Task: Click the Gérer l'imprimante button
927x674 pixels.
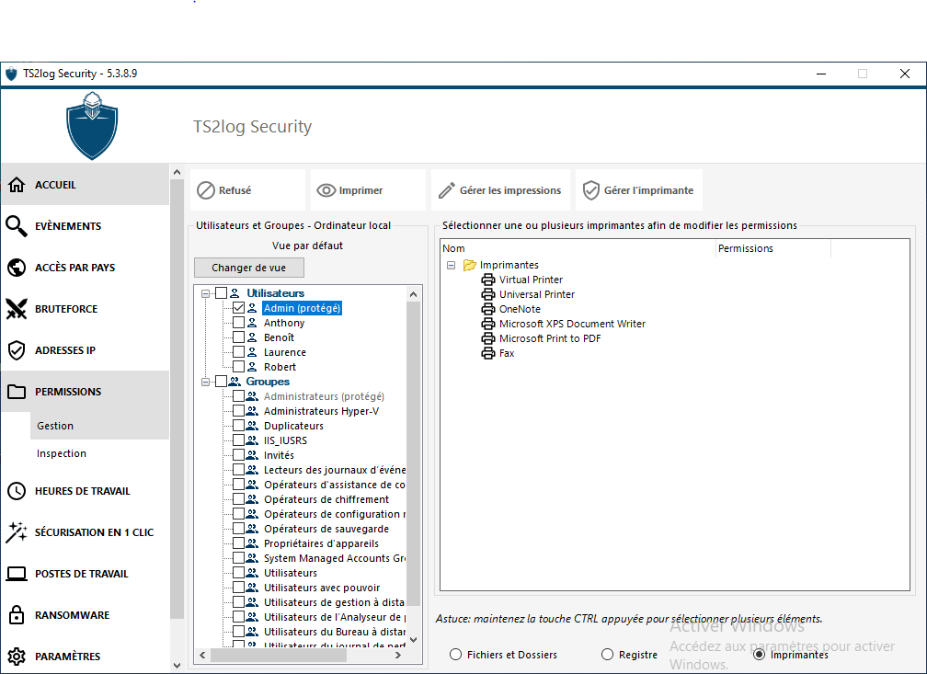Action: click(639, 189)
